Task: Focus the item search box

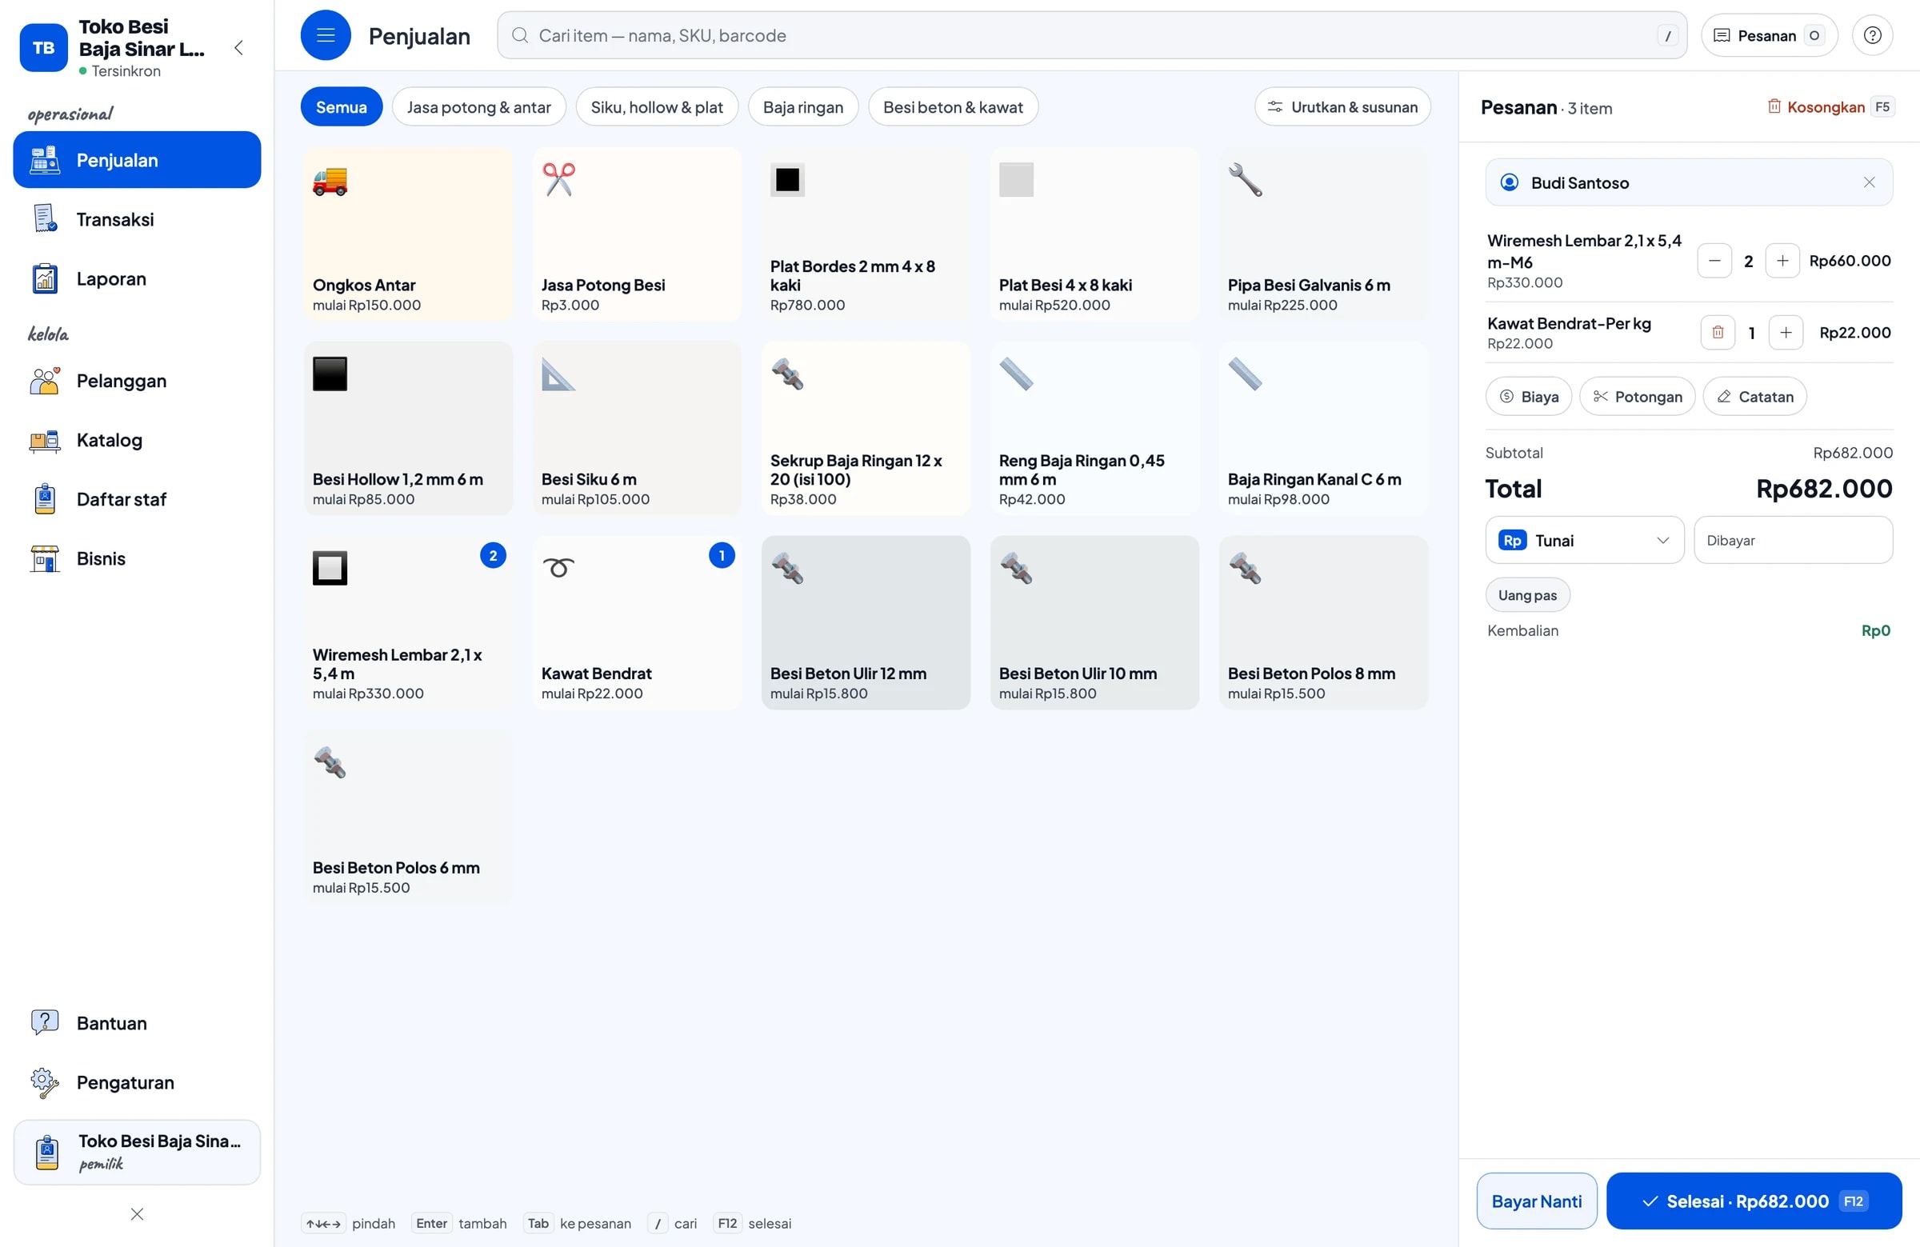Action: pos(1091,35)
